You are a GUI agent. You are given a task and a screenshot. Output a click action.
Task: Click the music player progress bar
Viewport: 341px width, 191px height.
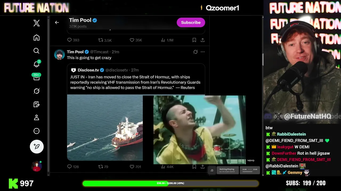tap(250, 171)
